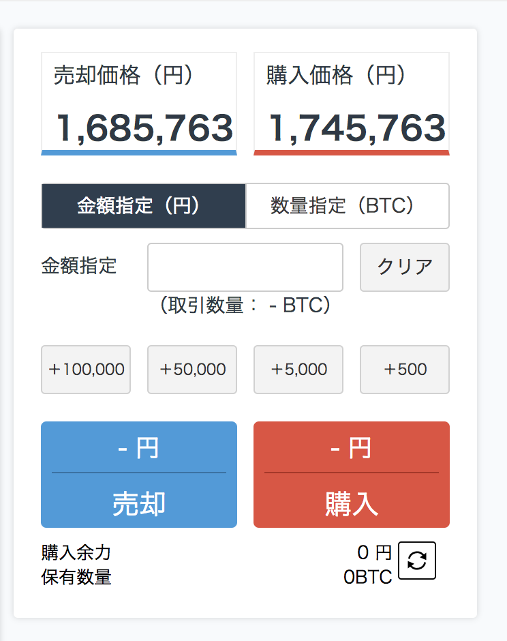Add +5,000 yen to amount
The height and width of the screenshot is (641, 507).
click(298, 370)
